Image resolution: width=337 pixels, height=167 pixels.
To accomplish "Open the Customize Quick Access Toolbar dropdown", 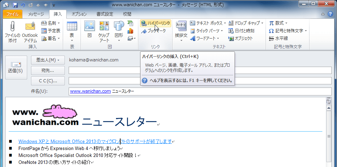I will pyautogui.click(x=54, y=5).
